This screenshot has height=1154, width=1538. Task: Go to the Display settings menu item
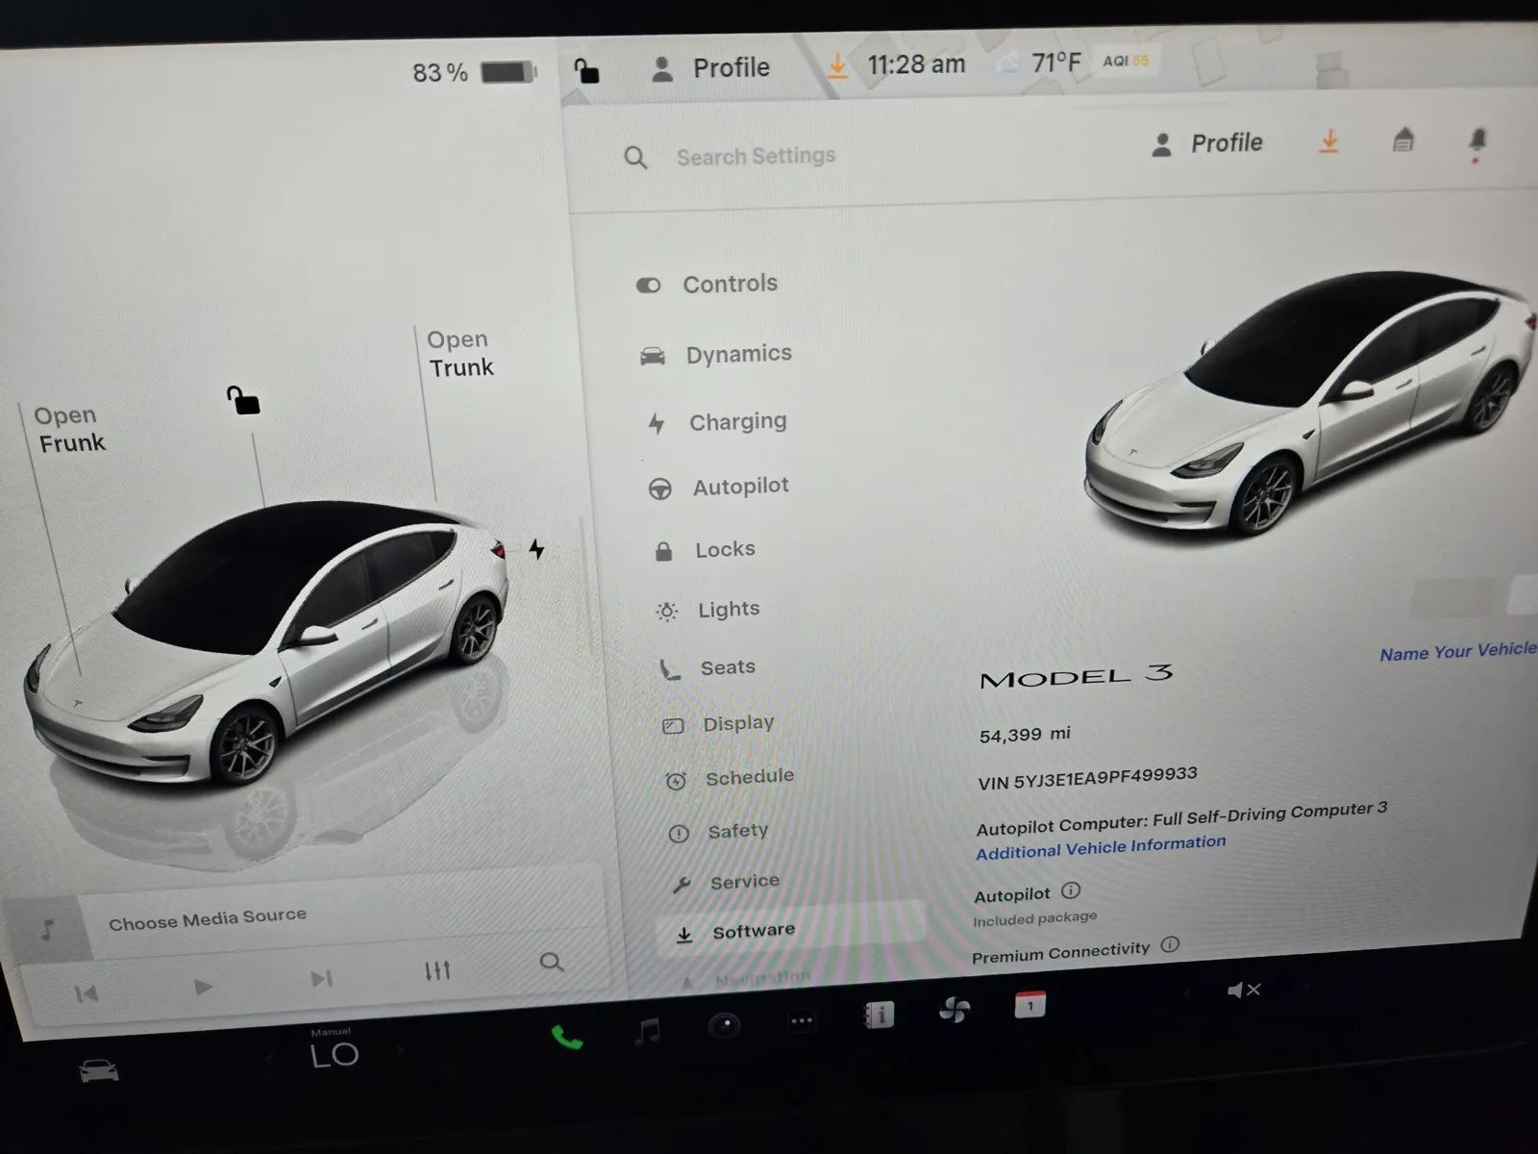[x=737, y=723]
